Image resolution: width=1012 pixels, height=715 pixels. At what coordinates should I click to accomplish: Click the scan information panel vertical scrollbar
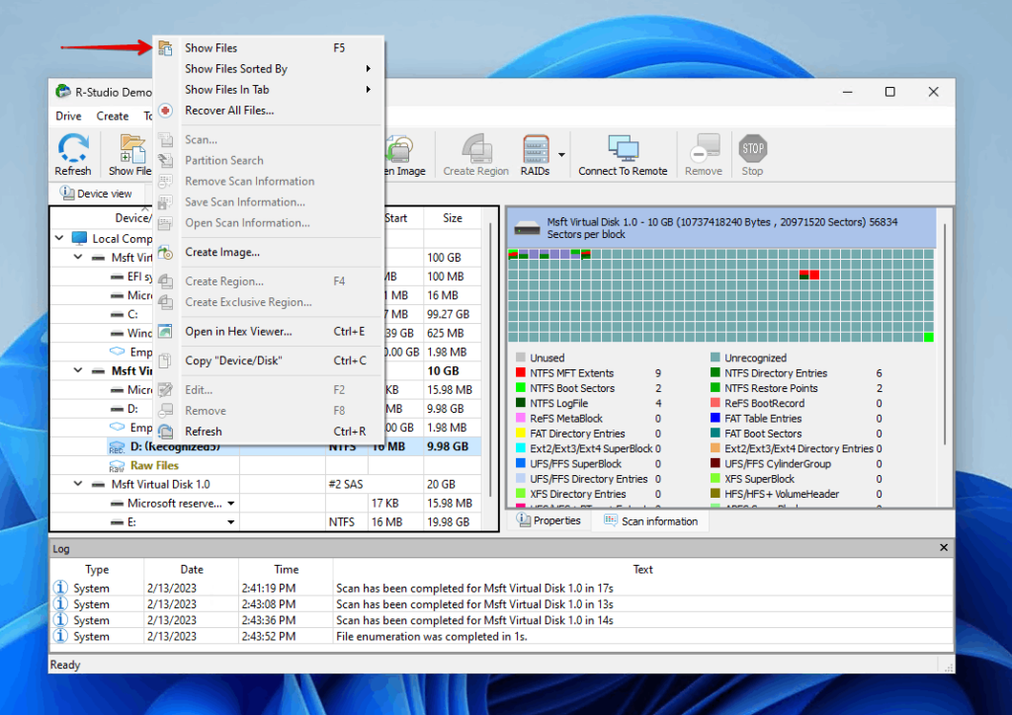coord(946,335)
